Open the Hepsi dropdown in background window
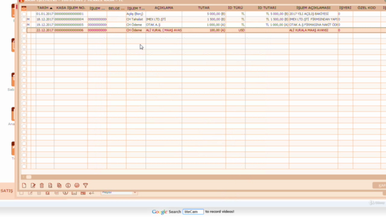Image resolution: width=386 pixels, height=217 pixels. click(x=119, y=193)
